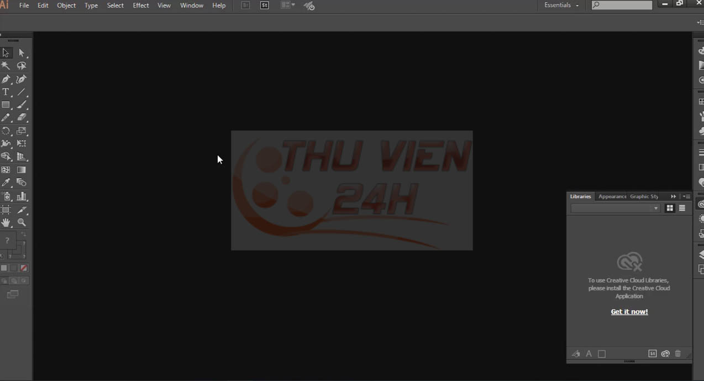Open the Window menu
Image resolution: width=704 pixels, height=381 pixels.
(x=192, y=6)
